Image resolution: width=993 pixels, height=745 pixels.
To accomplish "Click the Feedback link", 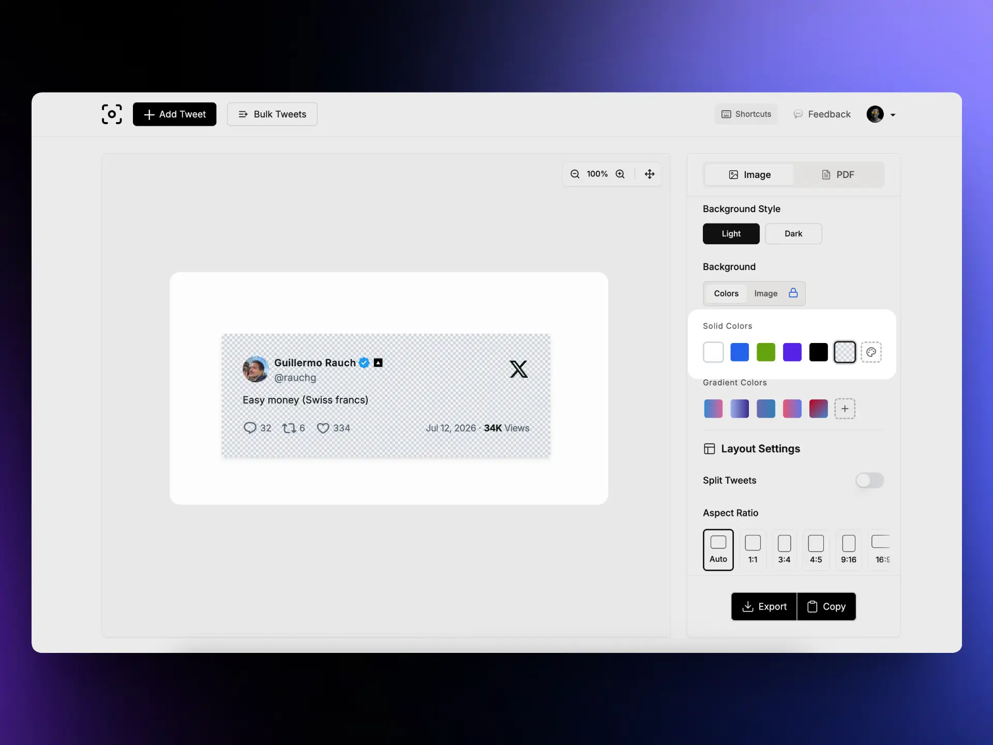I will [x=822, y=114].
